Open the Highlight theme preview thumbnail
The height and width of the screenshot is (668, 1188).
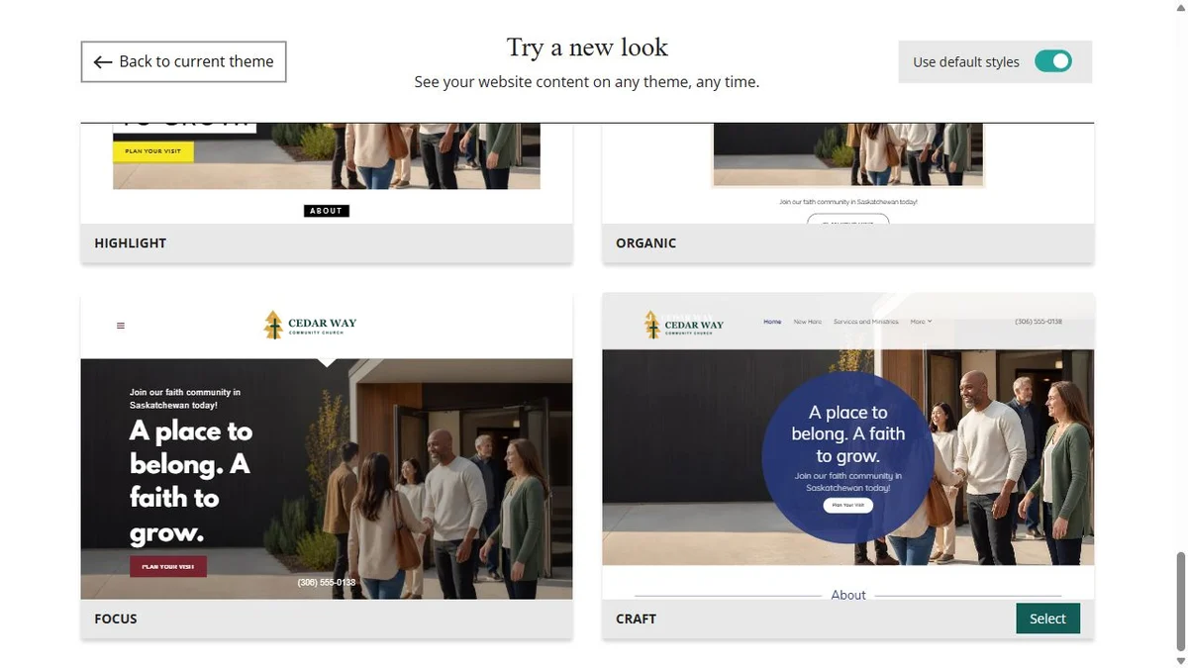pyautogui.click(x=327, y=173)
